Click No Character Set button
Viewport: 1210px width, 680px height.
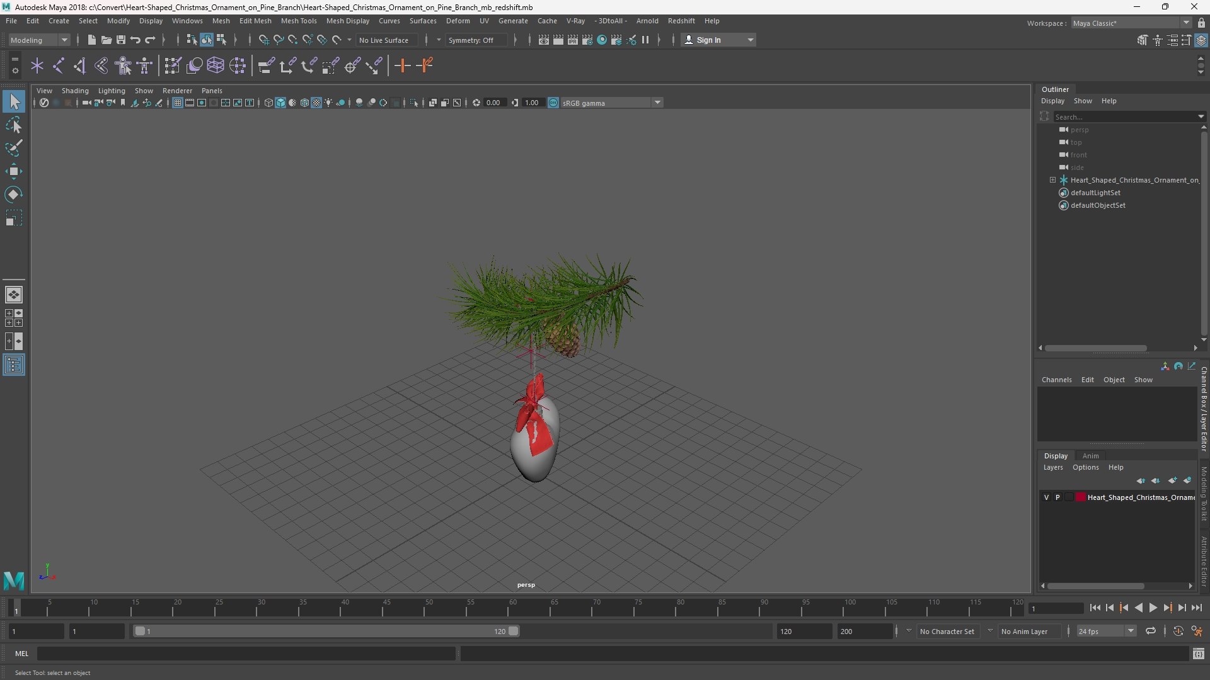coord(947,631)
